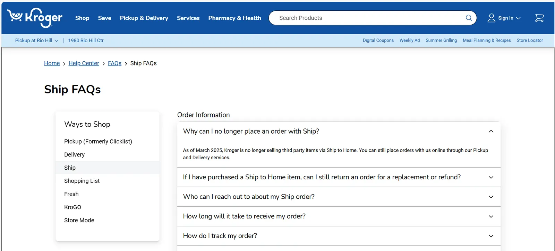Click the Home breadcrumb link
Image resolution: width=555 pixels, height=251 pixels.
tap(52, 63)
